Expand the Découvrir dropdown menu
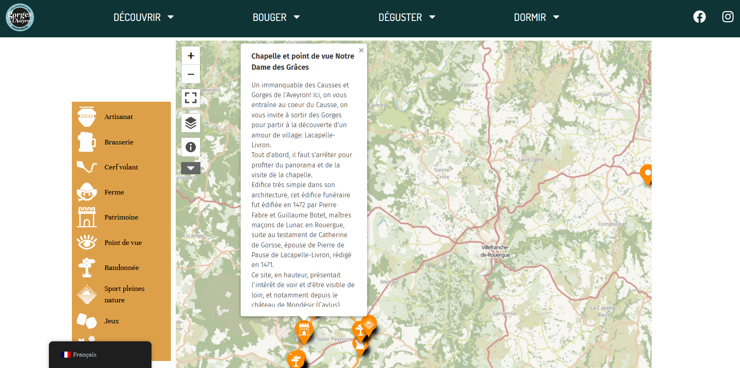The width and height of the screenshot is (740, 368). [x=143, y=17]
